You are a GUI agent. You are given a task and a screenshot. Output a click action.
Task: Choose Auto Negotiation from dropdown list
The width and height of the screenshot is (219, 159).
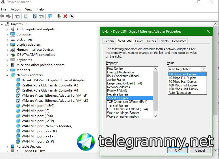click(187, 93)
